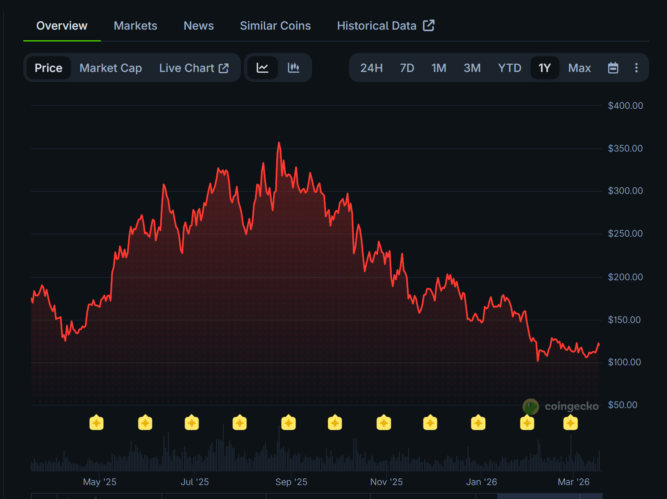Open the star marker between Jul '25 and Sep '25
Viewport: 667px width, 499px height.
[240, 422]
